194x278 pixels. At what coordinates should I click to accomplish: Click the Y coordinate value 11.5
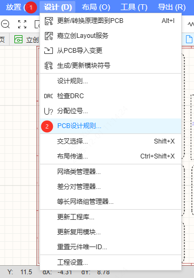point(26,272)
